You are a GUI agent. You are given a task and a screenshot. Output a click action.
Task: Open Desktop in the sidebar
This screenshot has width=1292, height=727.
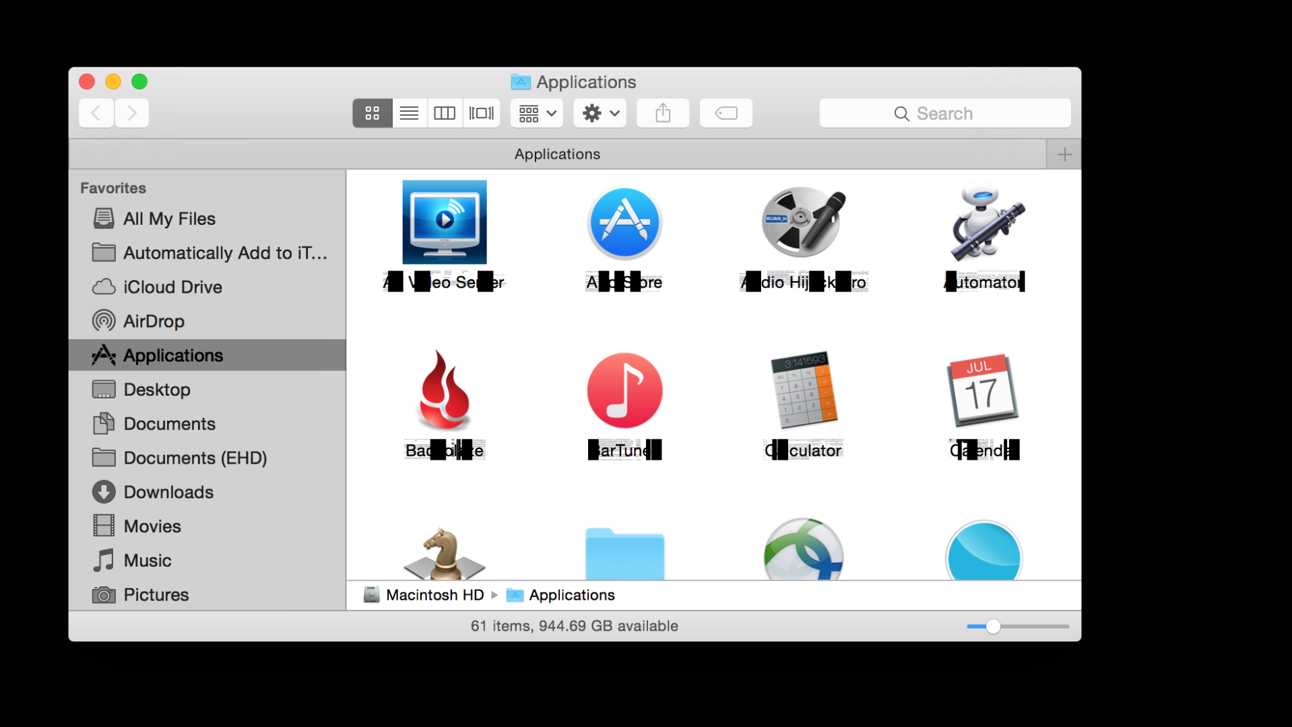point(207,390)
